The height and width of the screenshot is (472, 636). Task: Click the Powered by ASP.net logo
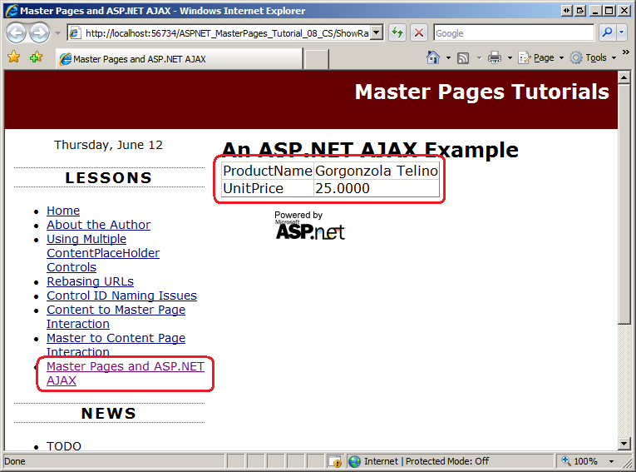coord(310,226)
